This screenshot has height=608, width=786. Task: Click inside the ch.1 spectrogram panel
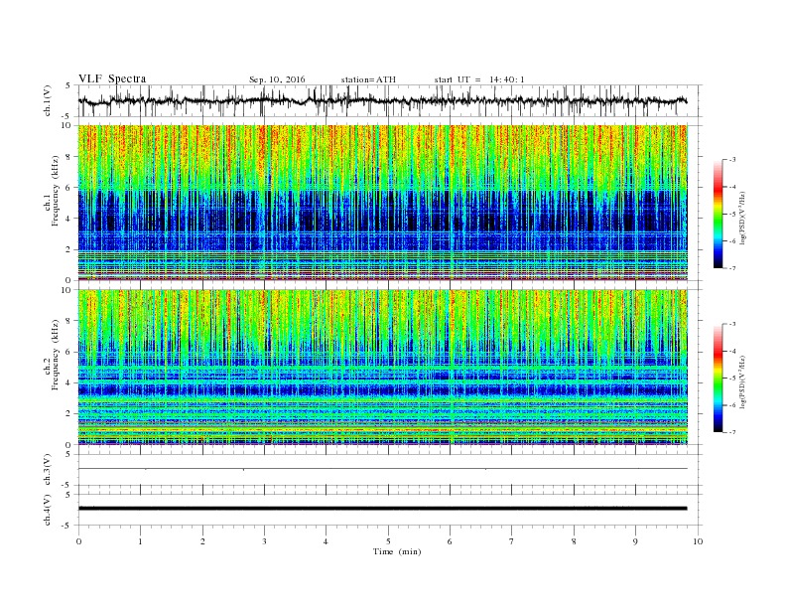382,203
